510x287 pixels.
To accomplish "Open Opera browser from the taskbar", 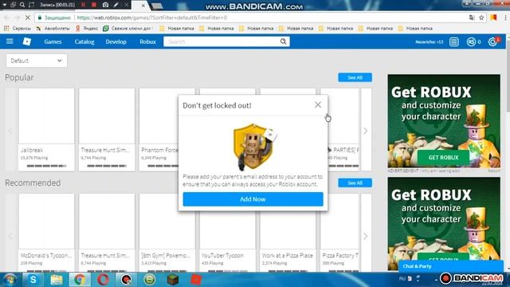I will tap(103, 280).
